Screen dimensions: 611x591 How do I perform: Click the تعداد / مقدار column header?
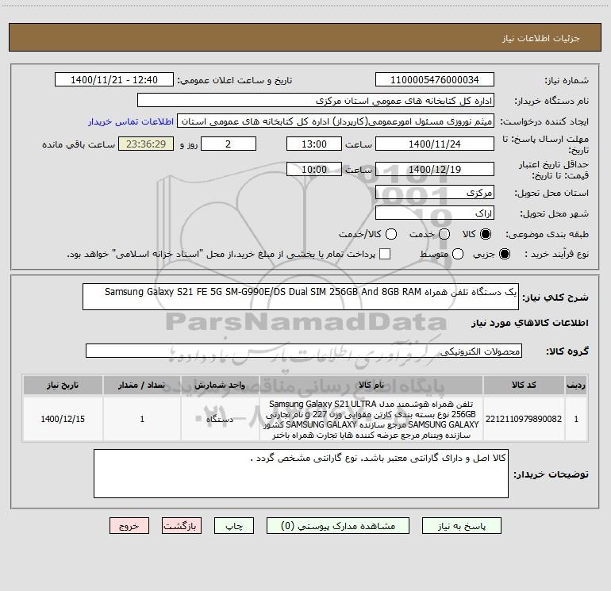[142, 385]
